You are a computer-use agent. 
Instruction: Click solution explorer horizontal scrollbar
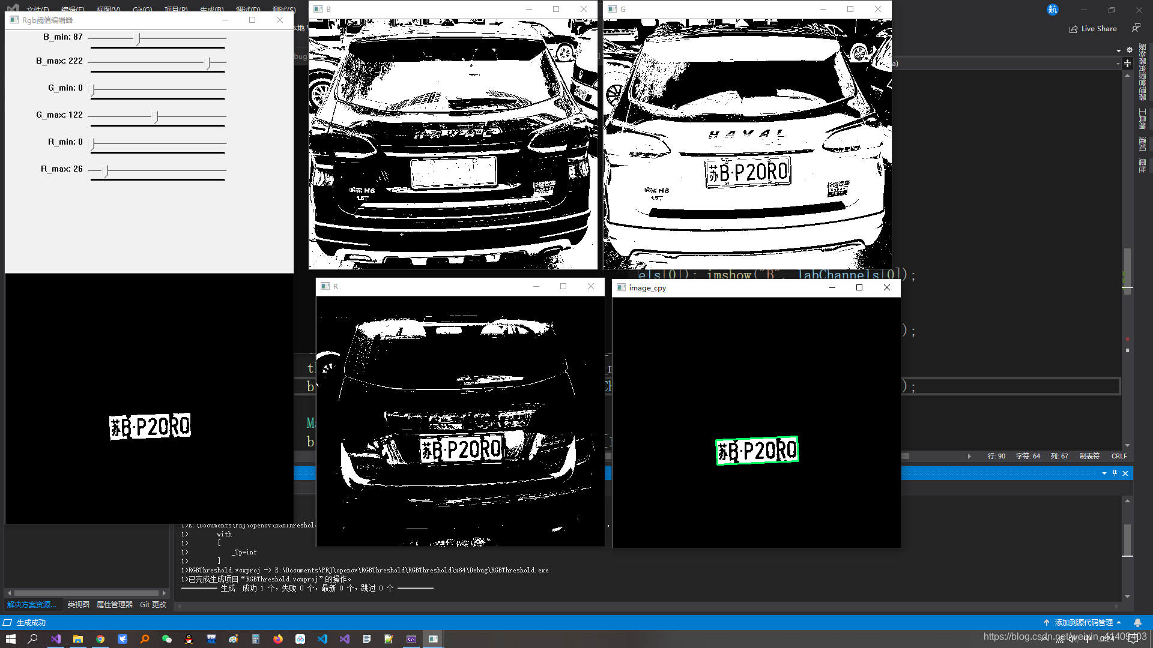pyautogui.click(x=86, y=593)
